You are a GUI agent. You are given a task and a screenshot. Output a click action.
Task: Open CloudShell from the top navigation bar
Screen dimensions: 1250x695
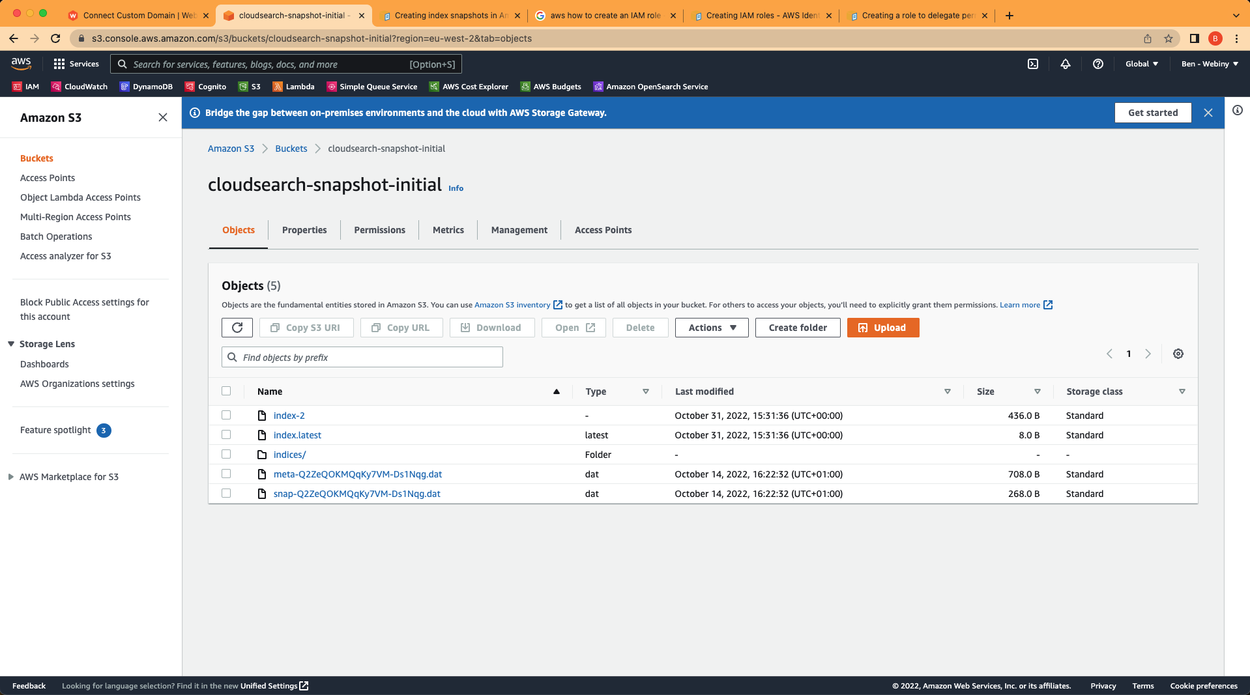click(x=1033, y=64)
